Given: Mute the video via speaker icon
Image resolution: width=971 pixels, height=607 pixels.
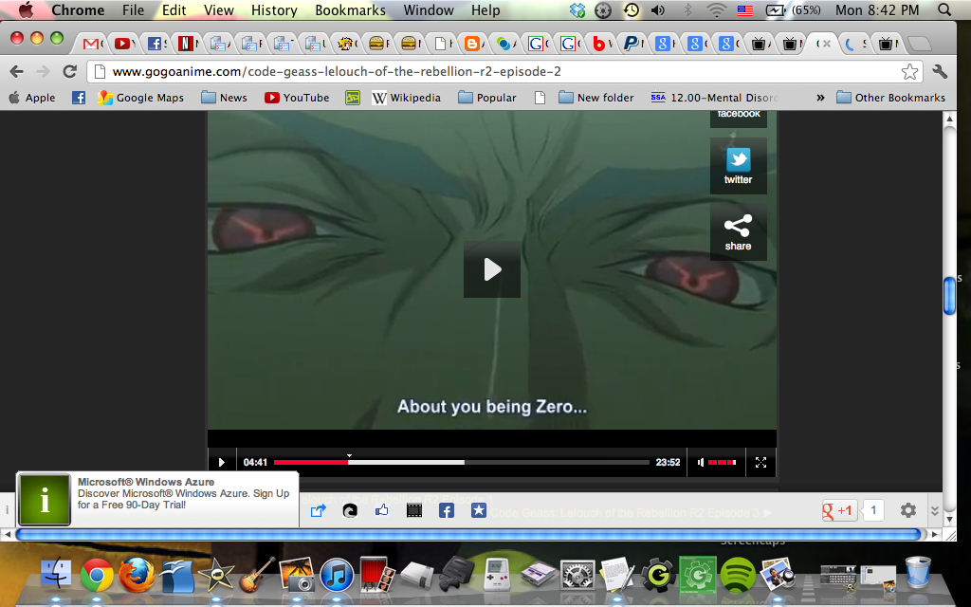Looking at the screenshot, I should pyautogui.click(x=701, y=462).
